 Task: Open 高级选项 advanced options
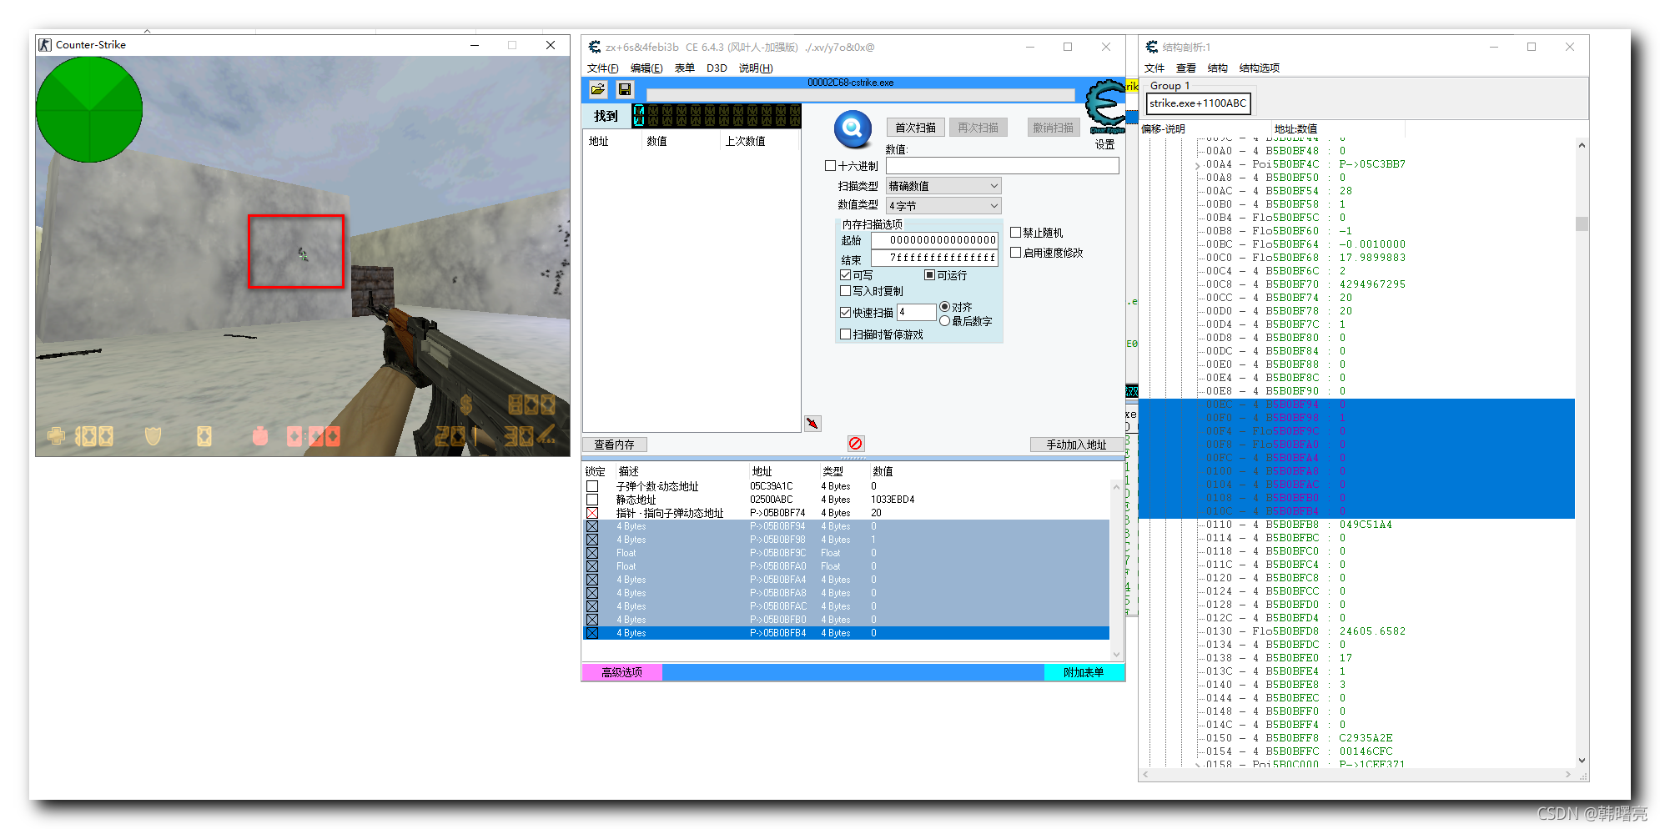coord(621,672)
